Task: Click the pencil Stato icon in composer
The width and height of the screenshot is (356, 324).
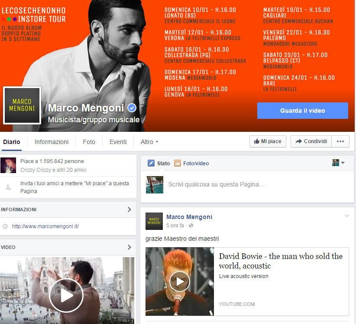Action: coord(151,163)
